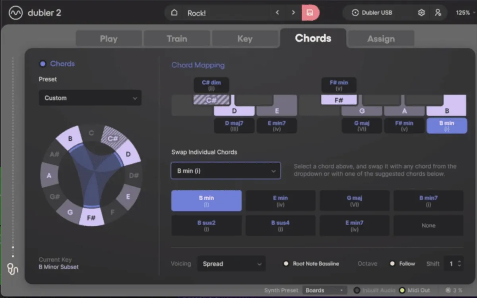Click the dubler 2 logo icon
This screenshot has width=477, height=298.
point(16,12)
